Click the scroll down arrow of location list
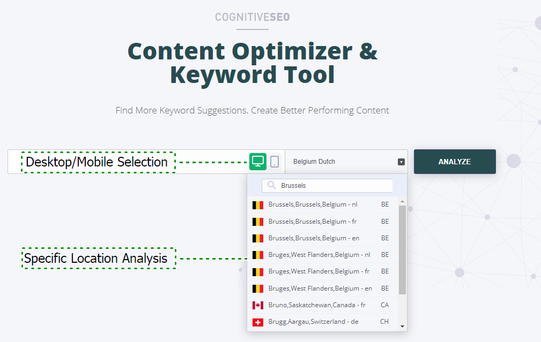Screen dimensions: 541x342 [x=402, y=326]
